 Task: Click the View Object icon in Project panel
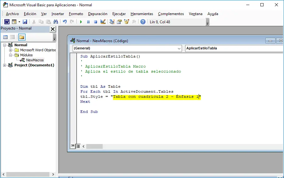coord(13,37)
